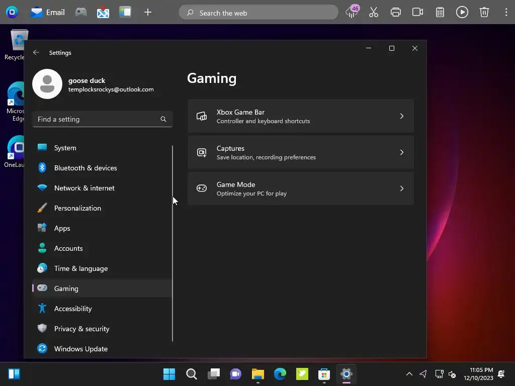Open Network & internet settings
The height and width of the screenshot is (386, 515).
tap(102, 188)
